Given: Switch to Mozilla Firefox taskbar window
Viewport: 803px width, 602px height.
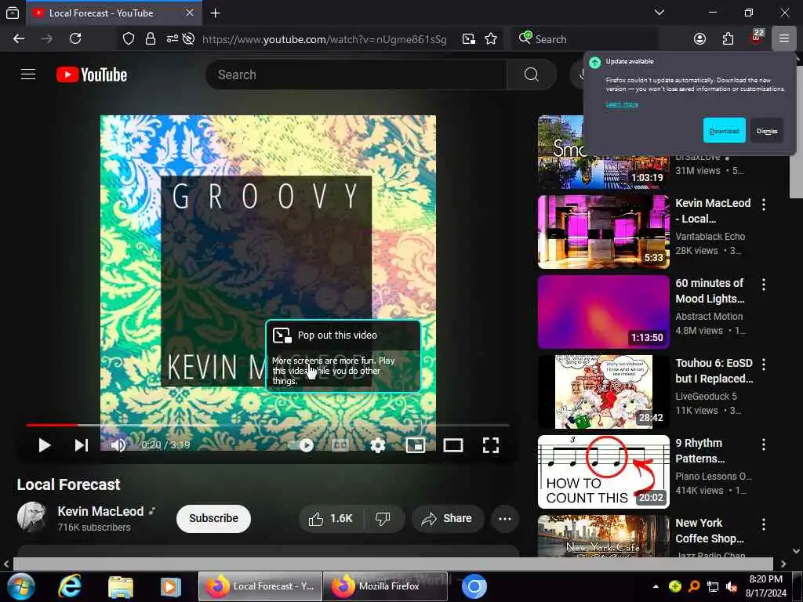Looking at the screenshot, I should [x=385, y=586].
